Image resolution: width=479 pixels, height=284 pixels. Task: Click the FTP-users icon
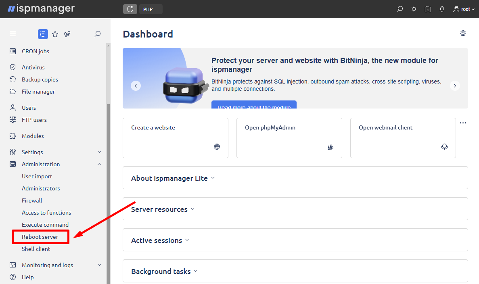click(x=13, y=120)
